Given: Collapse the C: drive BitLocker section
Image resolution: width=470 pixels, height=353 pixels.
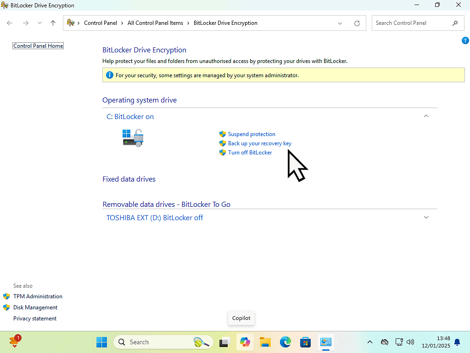Looking at the screenshot, I should point(426,116).
